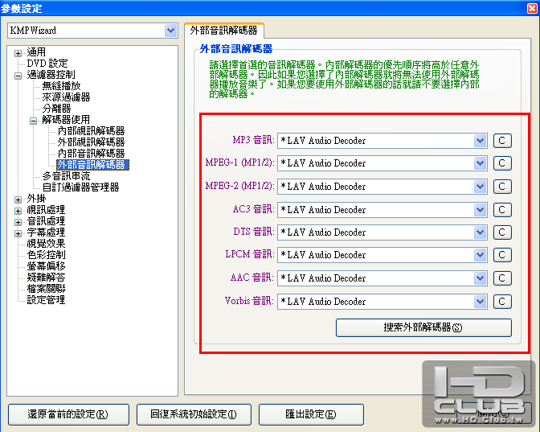Select 螢幕偏移 in the tree

click(x=46, y=266)
